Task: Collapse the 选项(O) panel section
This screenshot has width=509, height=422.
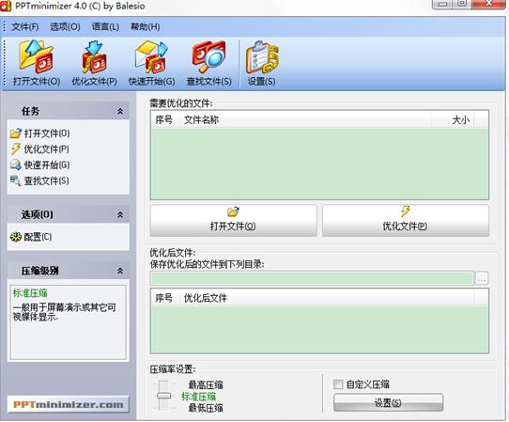Action: coord(120,214)
